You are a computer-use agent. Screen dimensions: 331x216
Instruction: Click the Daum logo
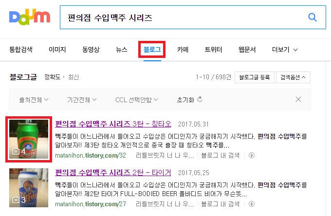pos(30,17)
